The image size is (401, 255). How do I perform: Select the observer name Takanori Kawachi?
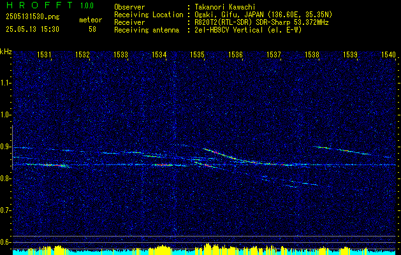coord(225,7)
